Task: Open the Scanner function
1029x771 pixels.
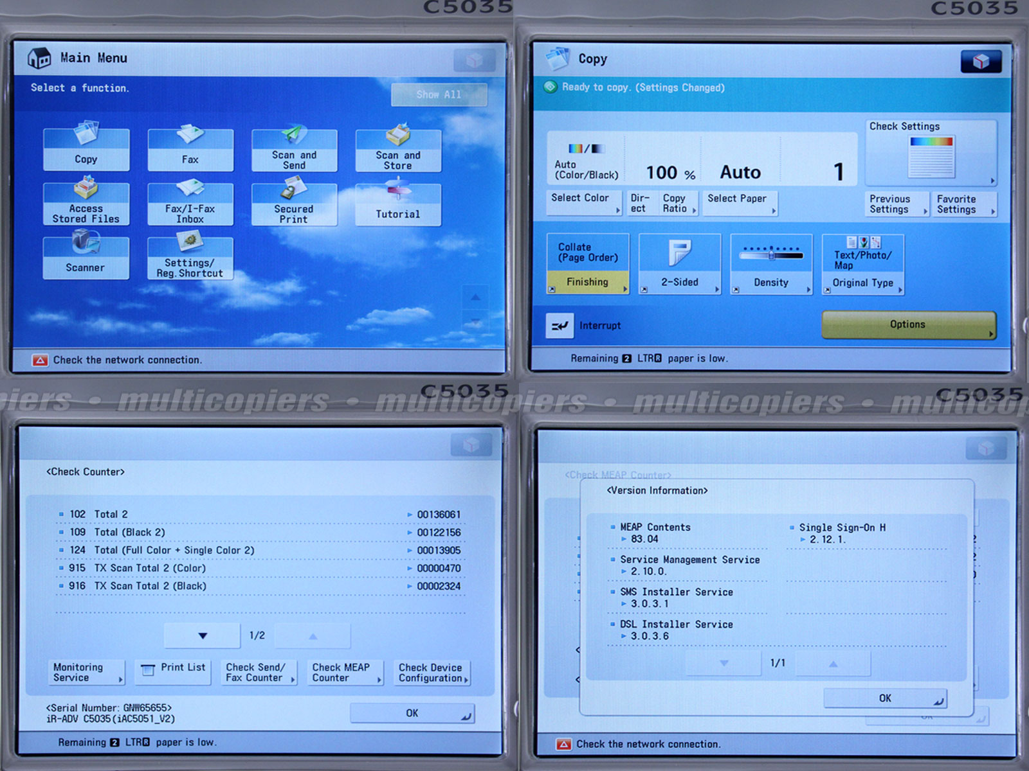Action: coord(86,257)
